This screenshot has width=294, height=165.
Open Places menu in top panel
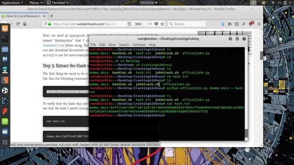[x=36, y=3]
